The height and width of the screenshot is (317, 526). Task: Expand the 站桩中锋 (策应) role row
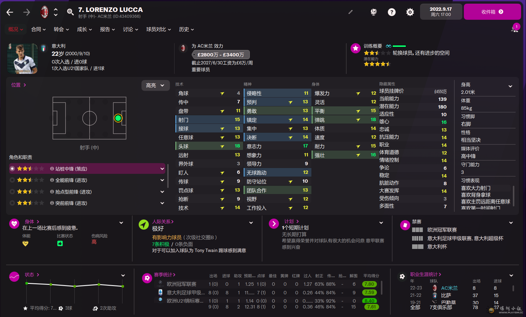click(162, 169)
